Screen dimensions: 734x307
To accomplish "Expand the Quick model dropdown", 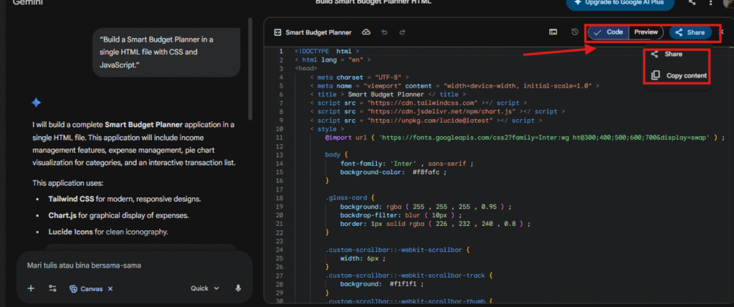I will tap(205, 288).
